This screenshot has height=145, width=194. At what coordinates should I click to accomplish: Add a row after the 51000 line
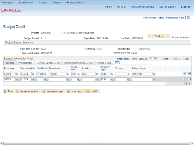(185, 74)
